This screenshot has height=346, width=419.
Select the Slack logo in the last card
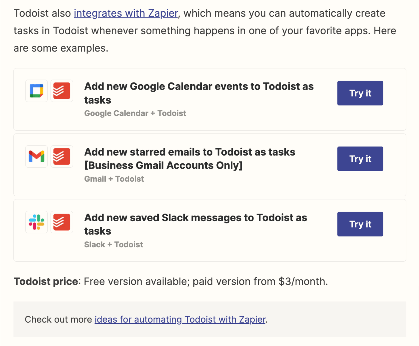click(x=36, y=222)
